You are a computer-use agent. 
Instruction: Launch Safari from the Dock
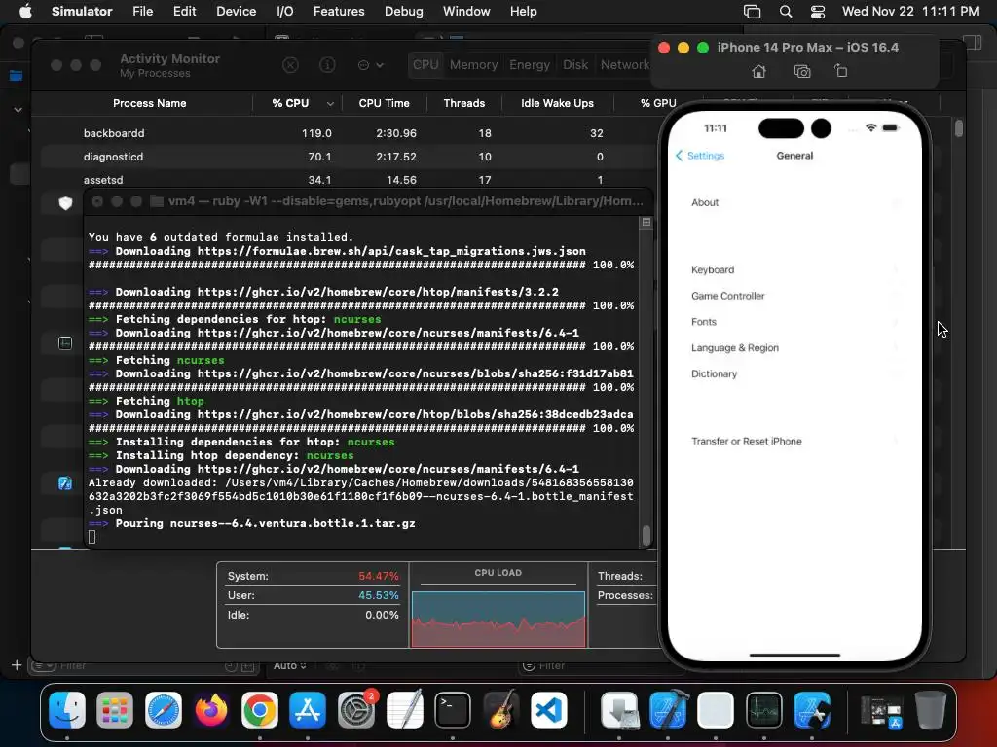coord(164,710)
